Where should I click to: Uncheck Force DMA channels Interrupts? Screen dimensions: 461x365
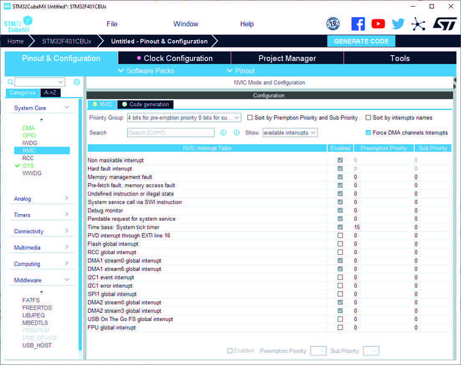click(x=368, y=133)
